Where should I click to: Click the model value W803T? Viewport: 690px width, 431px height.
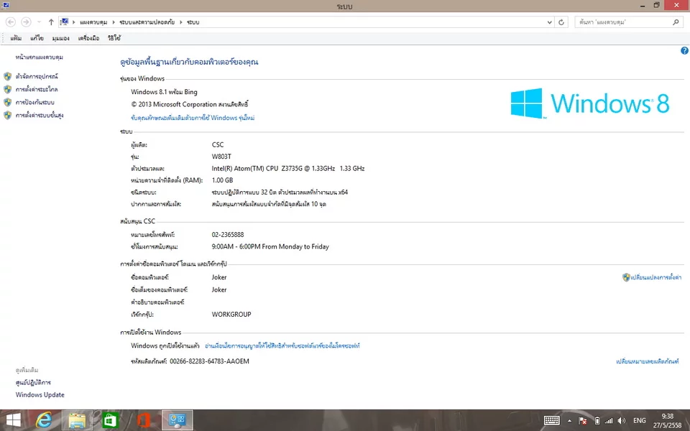click(x=221, y=157)
